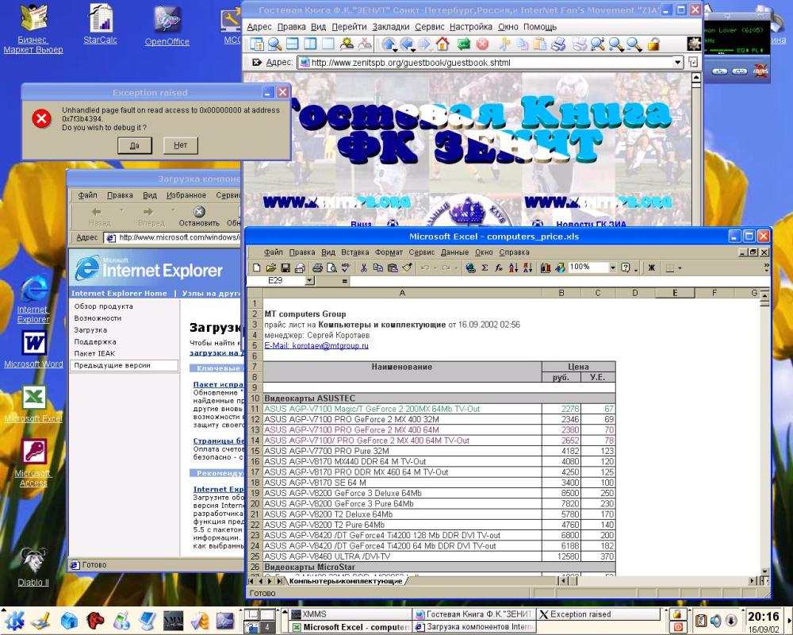The width and height of the screenshot is (793, 635).
Task: Open the Избранное menu in Internet Explorer
Action: (x=186, y=195)
